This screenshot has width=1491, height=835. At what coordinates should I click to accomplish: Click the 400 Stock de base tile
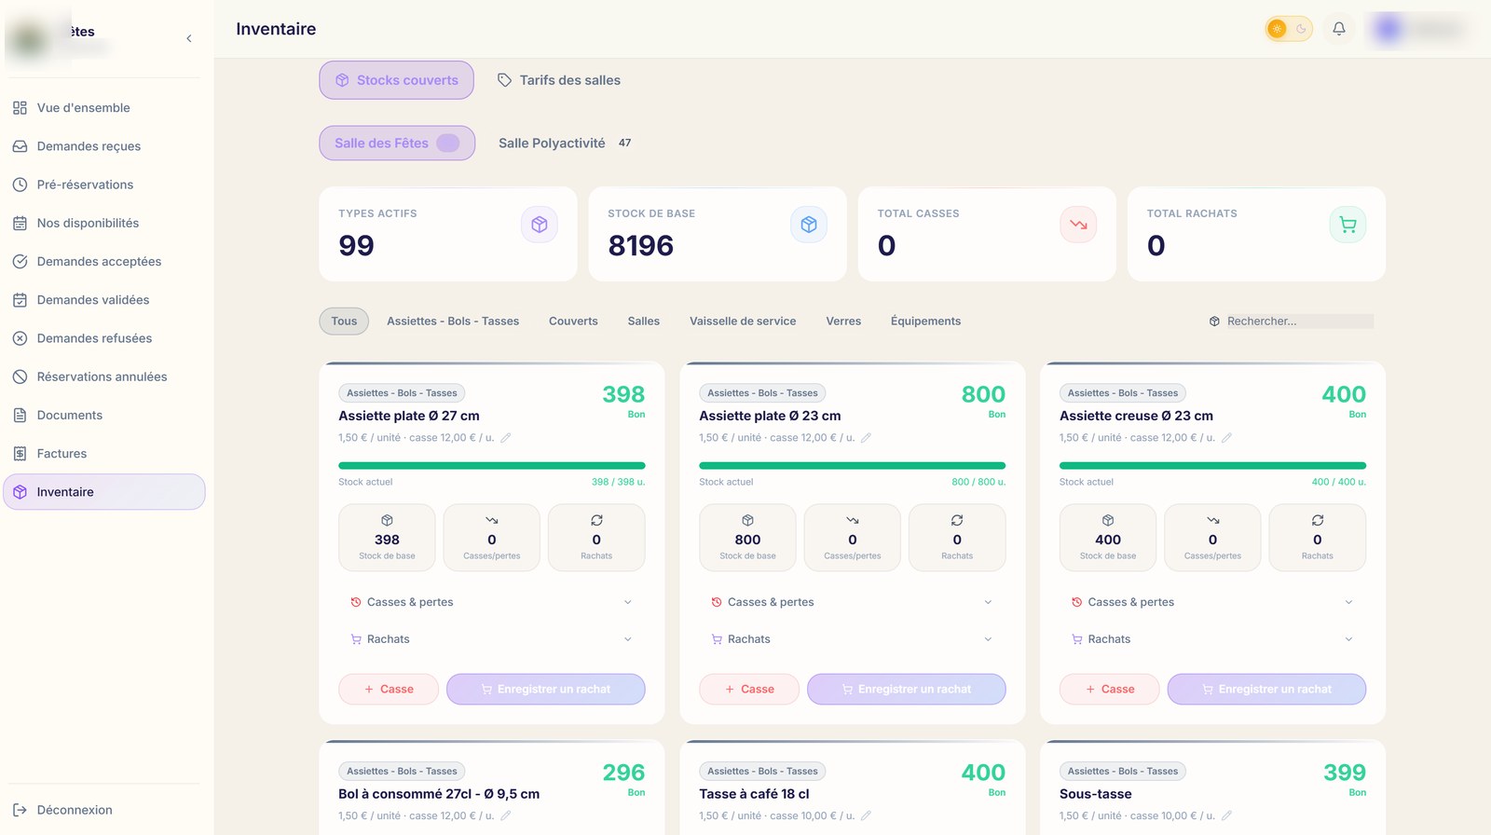point(1108,538)
